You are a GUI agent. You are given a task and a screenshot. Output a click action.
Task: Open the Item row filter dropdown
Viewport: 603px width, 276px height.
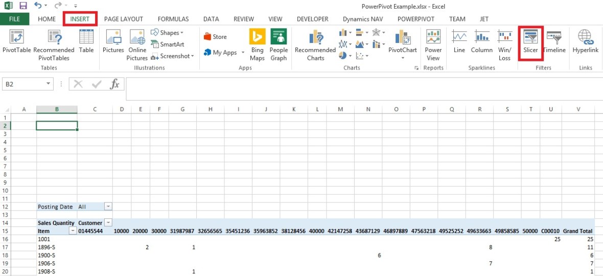pos(72,231)
